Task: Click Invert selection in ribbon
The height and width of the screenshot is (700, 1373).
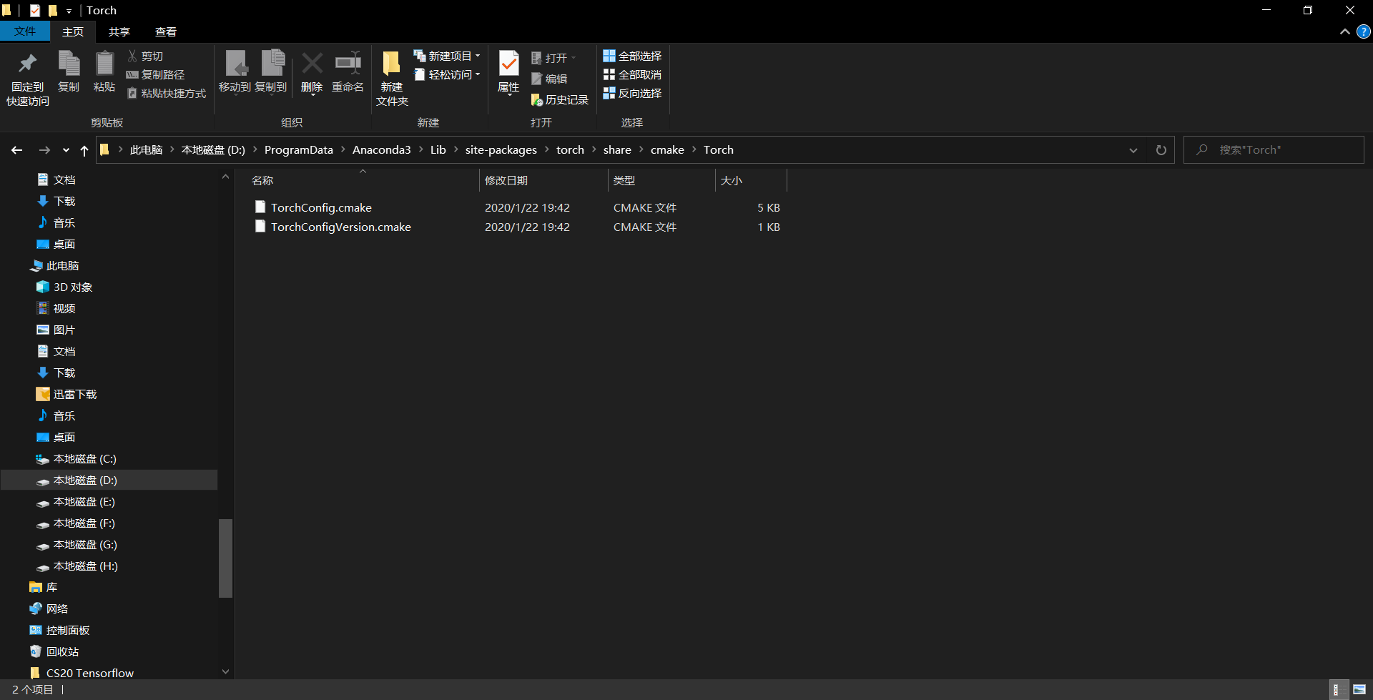Action: click(632, 94)
